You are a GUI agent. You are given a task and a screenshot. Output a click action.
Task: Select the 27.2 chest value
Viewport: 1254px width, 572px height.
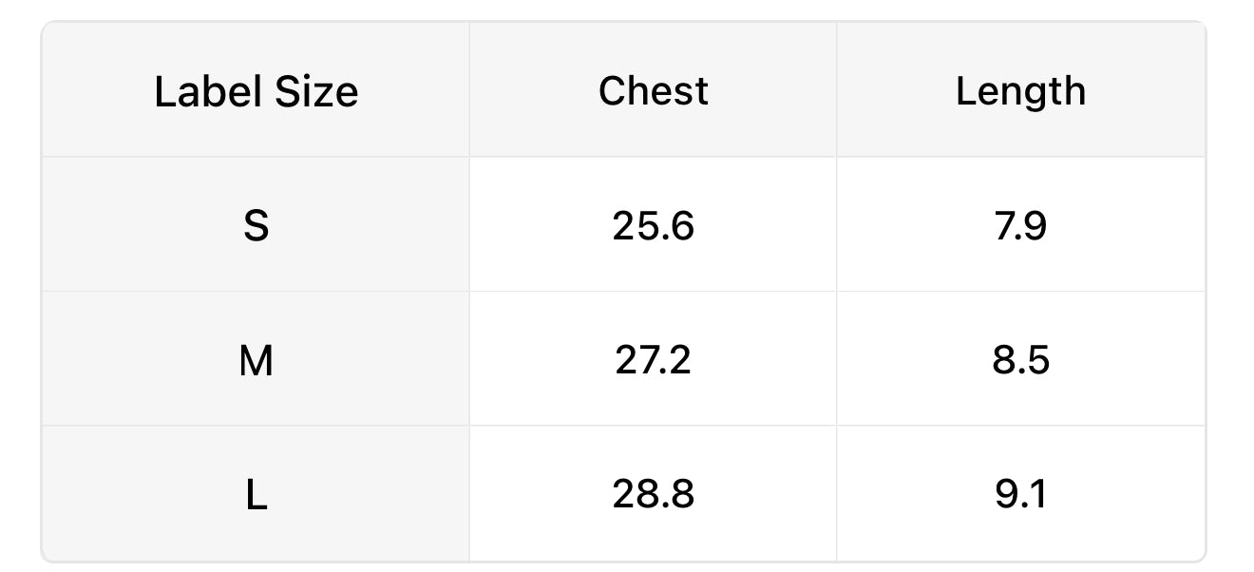[x=653, y=361]
